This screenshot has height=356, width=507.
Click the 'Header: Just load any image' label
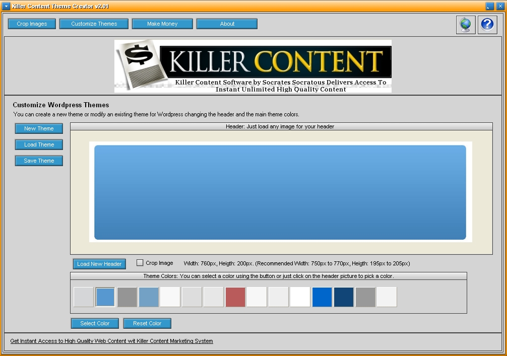pyautogui.click(x=280, y=126)
